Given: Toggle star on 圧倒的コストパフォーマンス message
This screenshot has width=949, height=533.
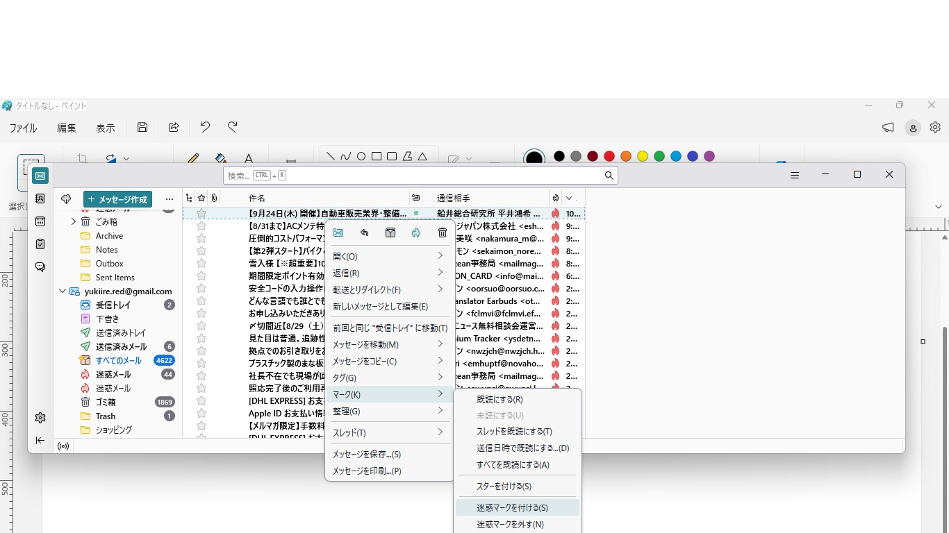Looking at the screenshot, I should (x=201, y=239).
